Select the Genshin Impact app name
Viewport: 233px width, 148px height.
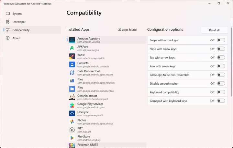(x=87, y=96)
